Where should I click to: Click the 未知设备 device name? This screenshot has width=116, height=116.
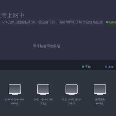click(100, 100)
